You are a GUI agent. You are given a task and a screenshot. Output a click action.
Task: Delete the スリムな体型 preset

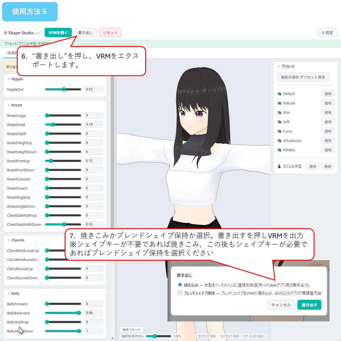click(328, 167)
